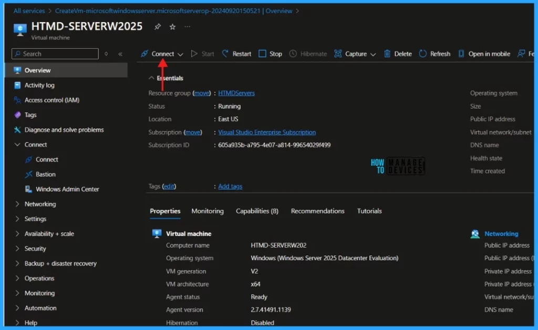Image resolution: width=538 pixels, height=330 pixels.
Task: Open the Connect dropdown arrow in toolbar
Action: 180,54
